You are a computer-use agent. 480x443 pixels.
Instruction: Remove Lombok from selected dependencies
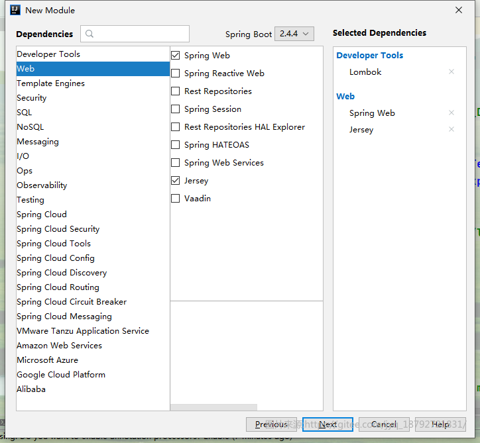pyautogui.click(x=451, y=72)
